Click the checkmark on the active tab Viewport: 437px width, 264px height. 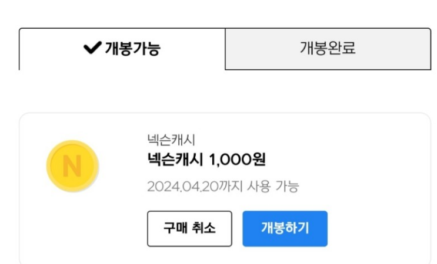94,49
